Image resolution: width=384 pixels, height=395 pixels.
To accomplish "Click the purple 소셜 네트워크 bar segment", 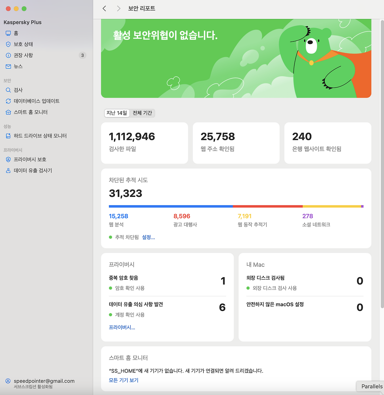I will 362,207.
